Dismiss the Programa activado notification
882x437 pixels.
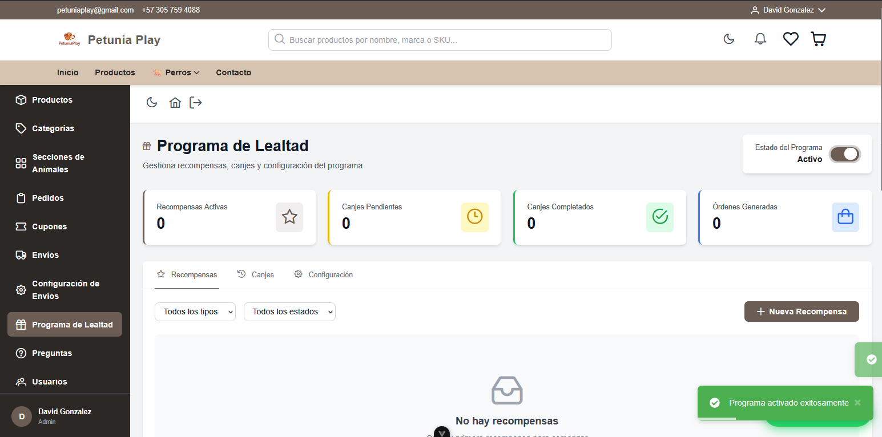click(x=857, y=403)
